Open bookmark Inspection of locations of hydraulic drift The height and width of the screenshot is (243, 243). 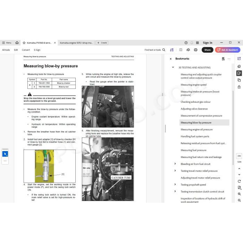coord(203,200)
